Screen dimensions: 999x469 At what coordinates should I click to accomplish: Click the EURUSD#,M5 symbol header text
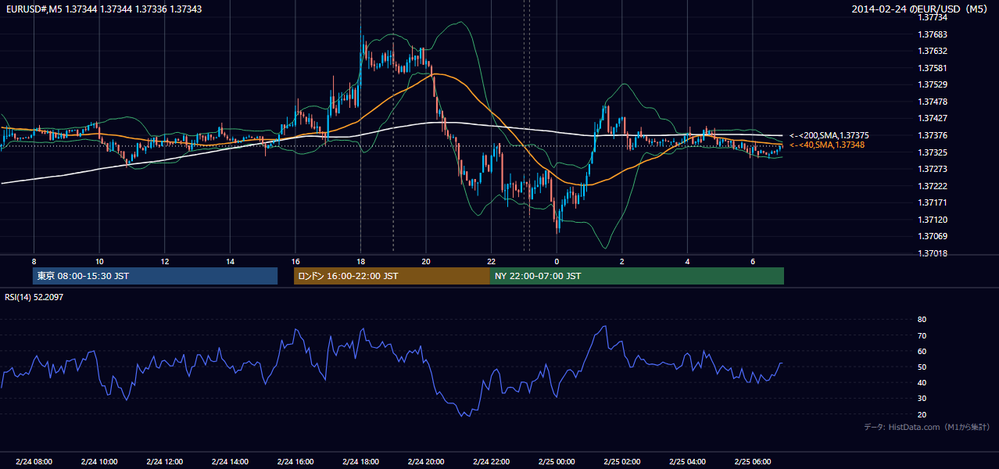(33, 8)
